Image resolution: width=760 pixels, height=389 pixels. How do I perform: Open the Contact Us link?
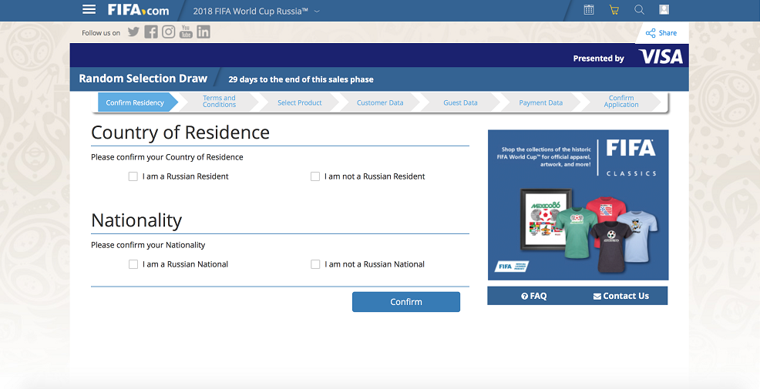621,296
